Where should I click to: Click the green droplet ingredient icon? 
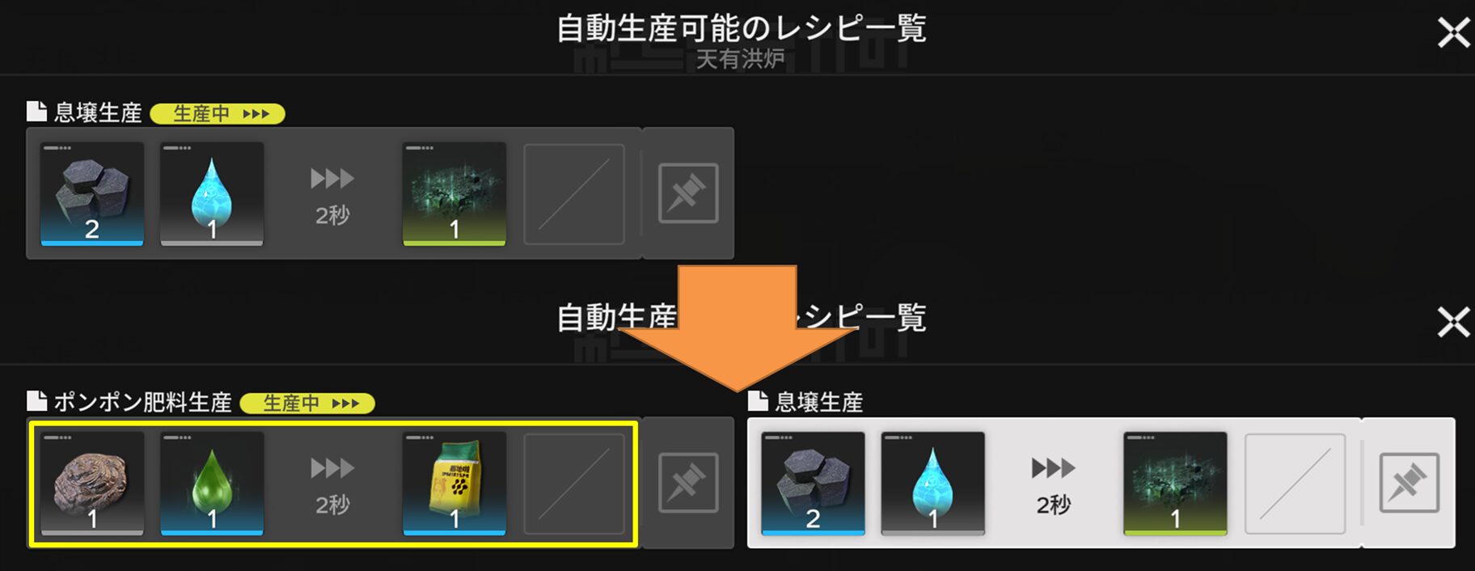[212, 484]
